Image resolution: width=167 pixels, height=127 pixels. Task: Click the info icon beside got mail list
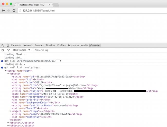point(2,67)
